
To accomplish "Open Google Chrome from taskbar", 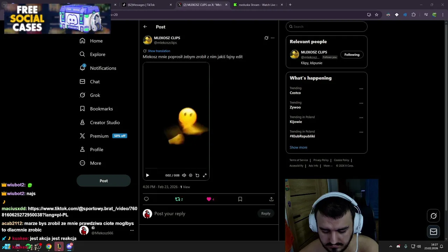I will click(x=49, y=246).
